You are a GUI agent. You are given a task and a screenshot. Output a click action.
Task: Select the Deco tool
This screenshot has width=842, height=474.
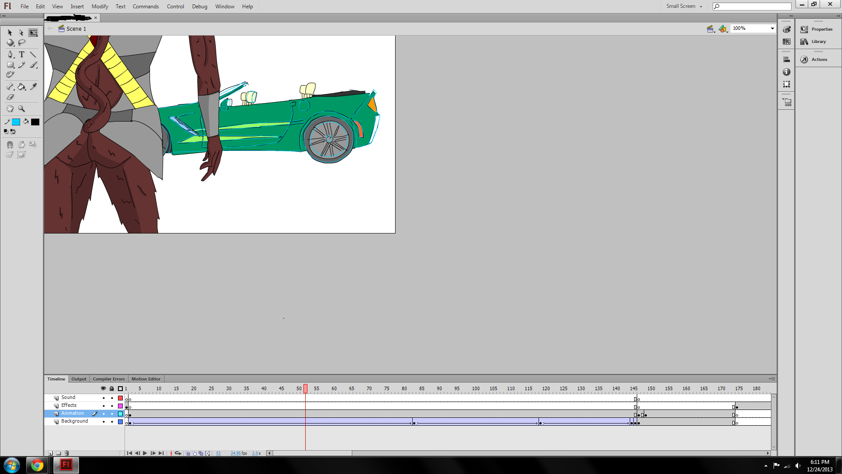coord(10,75)
